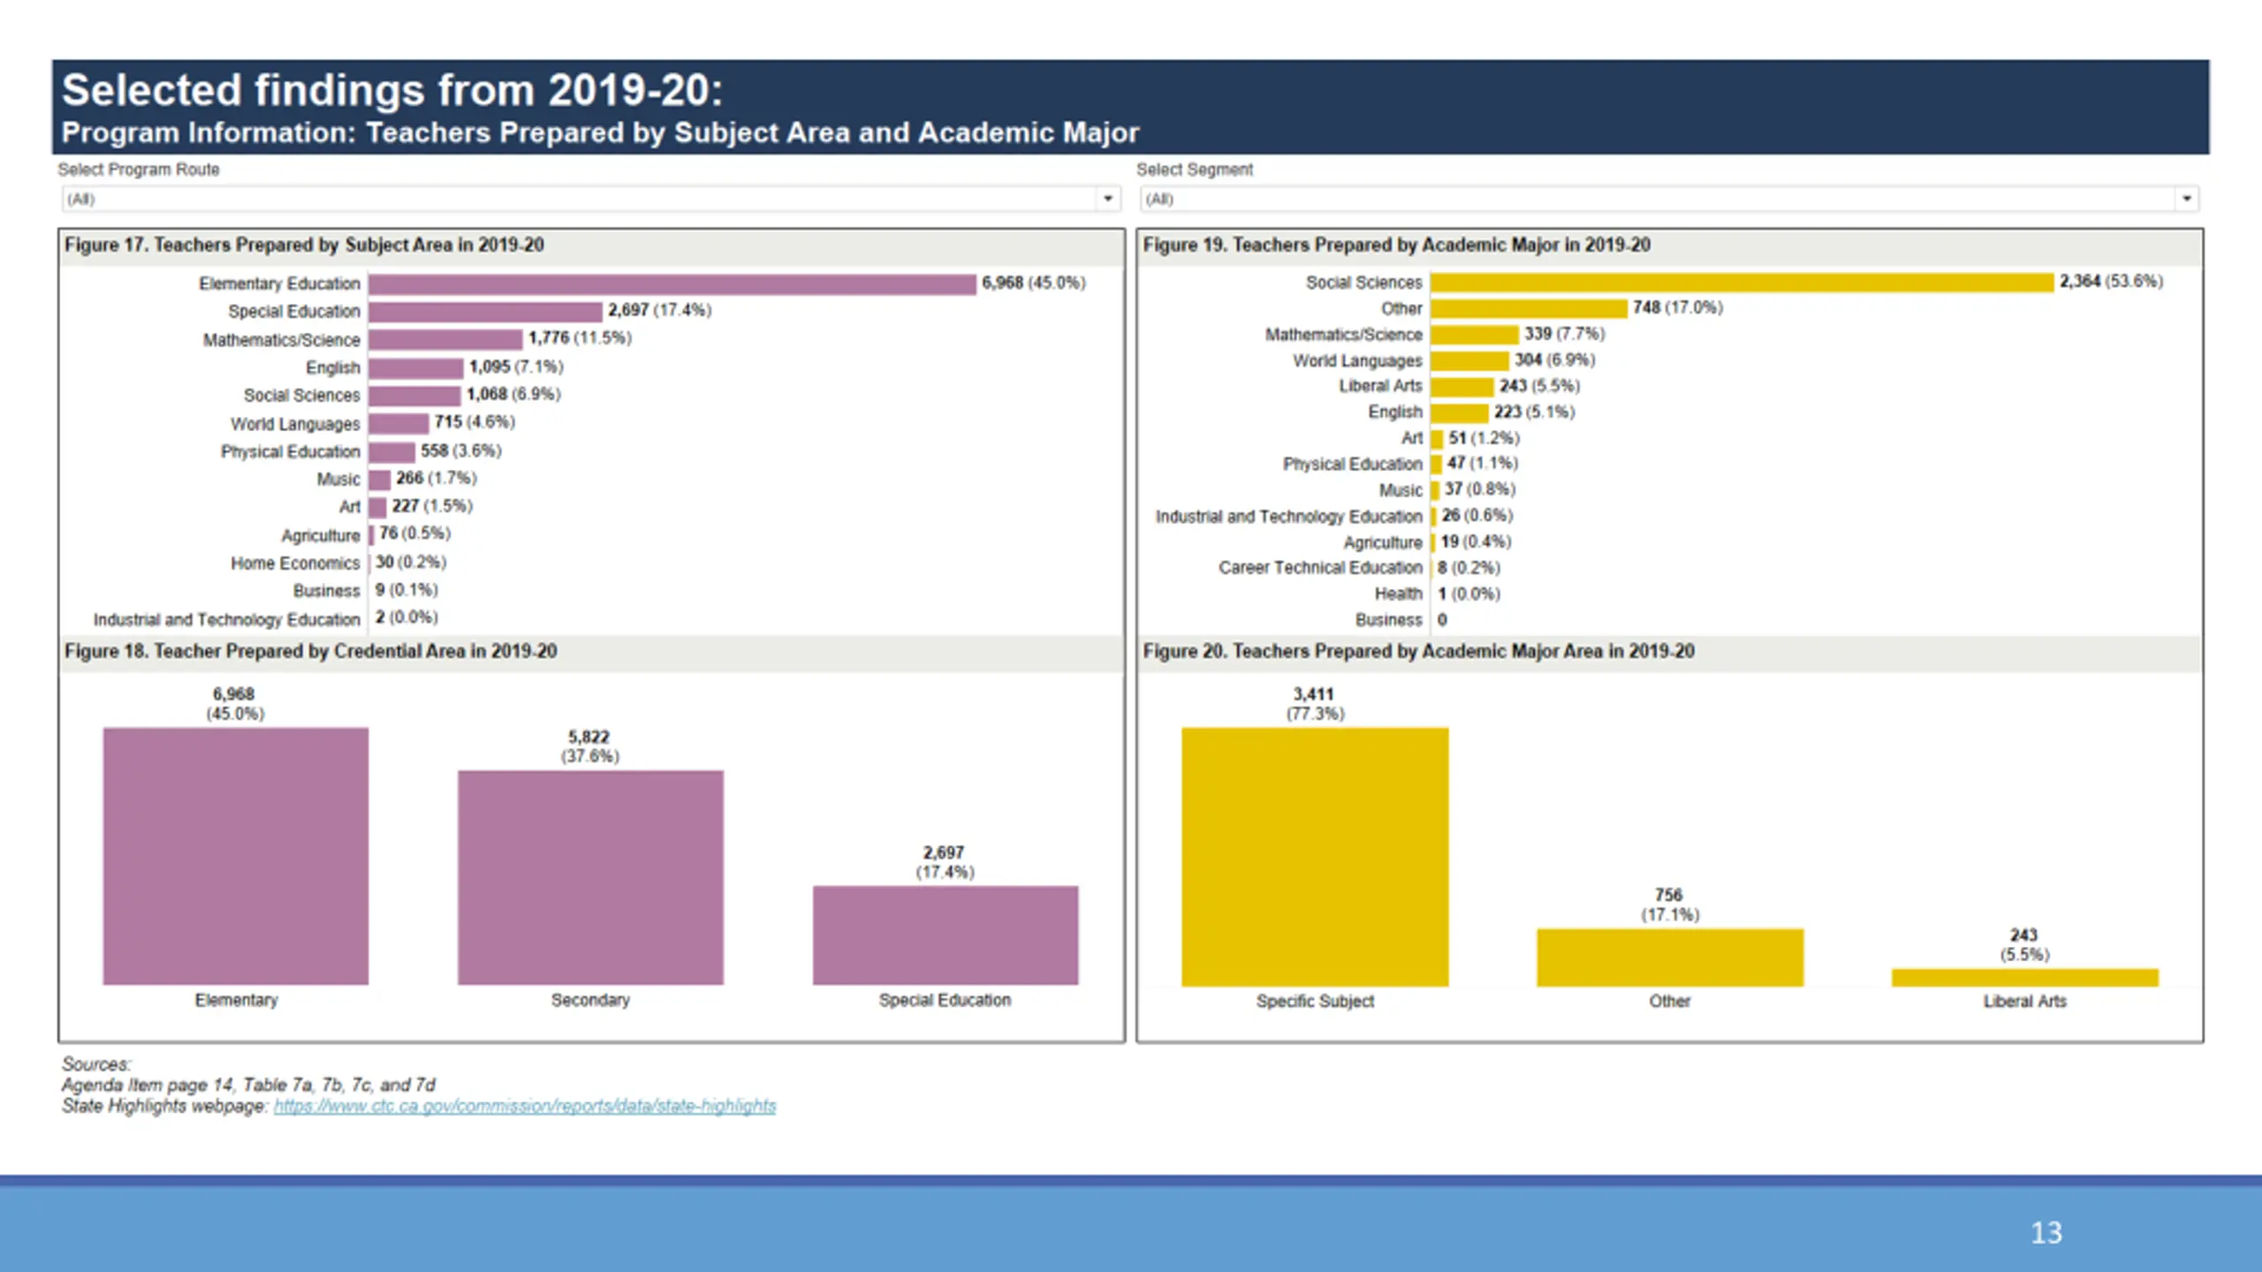Screen dimensions: 2262x1272
Task: Click the Select Program Route (All) field
Action: (591, 199)
